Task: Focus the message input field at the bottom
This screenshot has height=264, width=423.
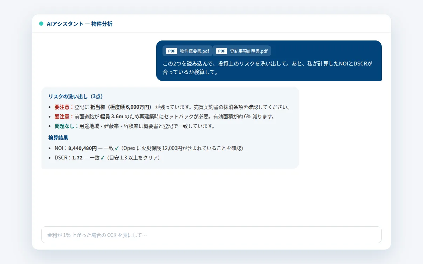Action: [211, 235]
